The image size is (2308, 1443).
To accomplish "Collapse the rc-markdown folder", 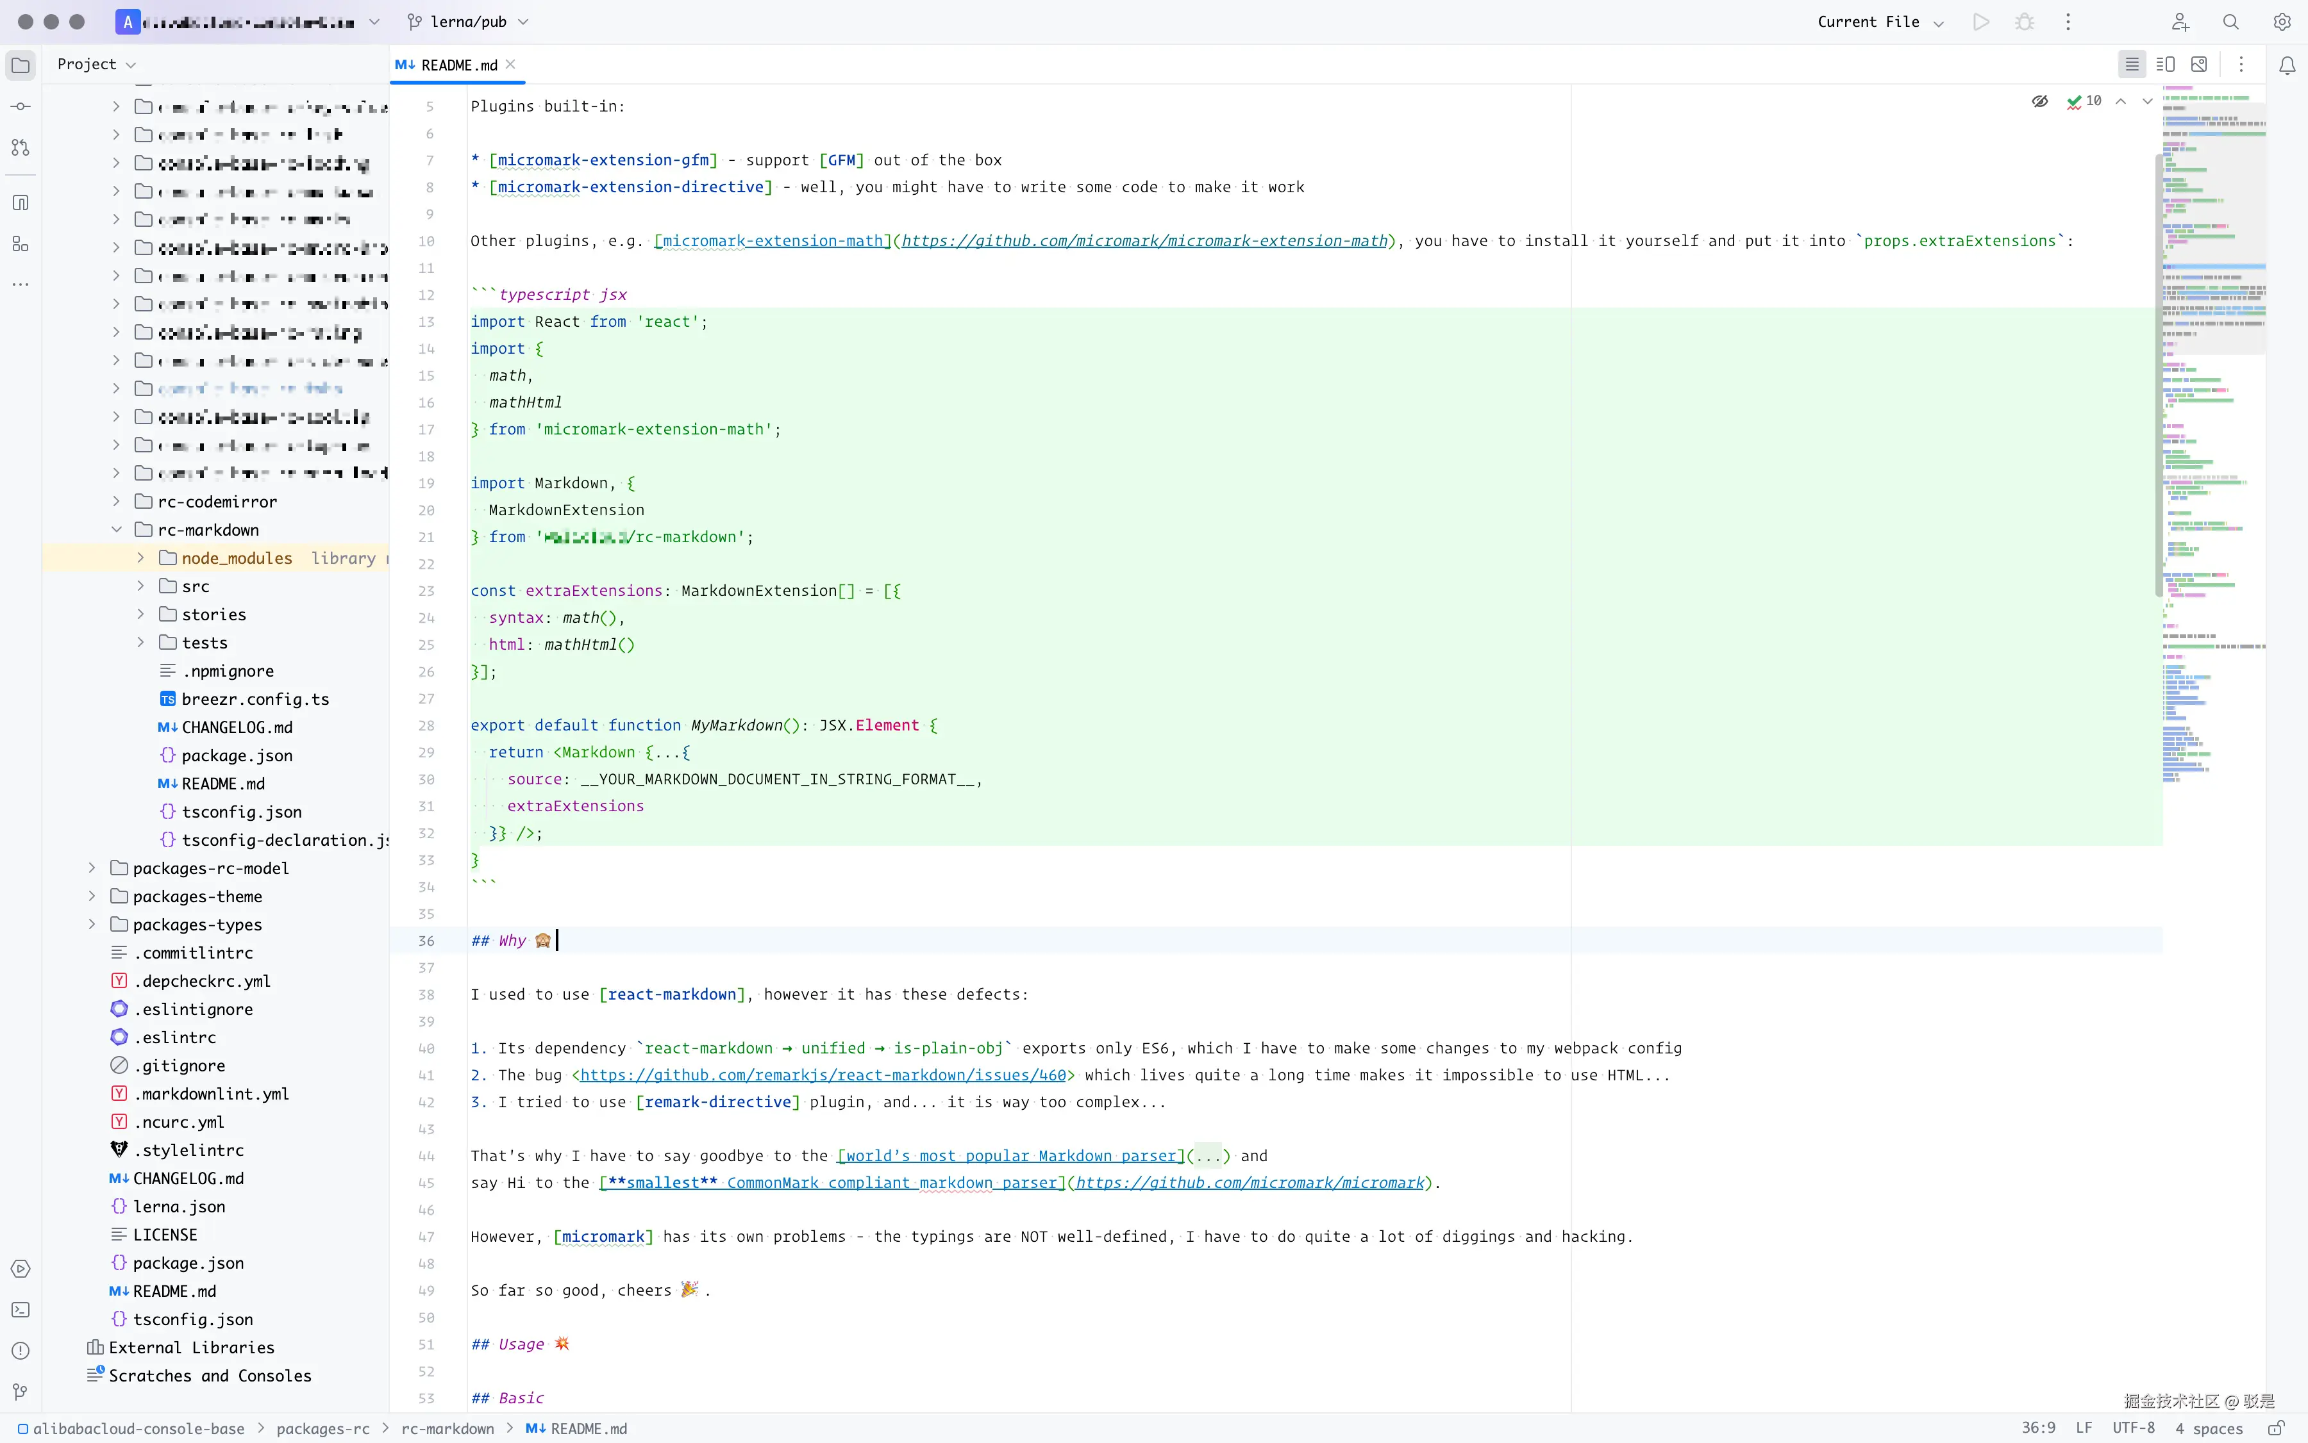I will (x=117, y=530).
